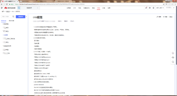Click the floating cloud service icon

pos(173,57)
